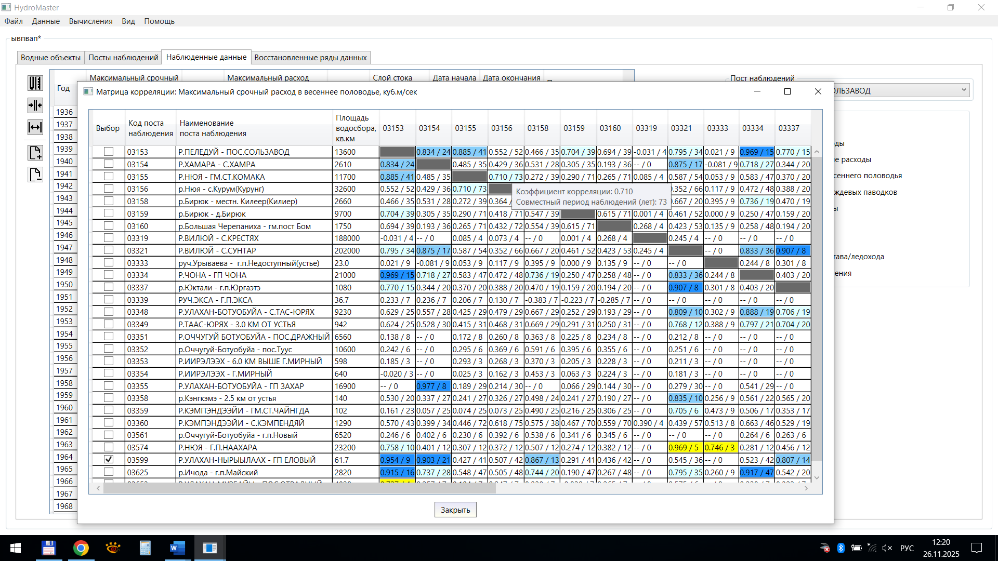Click the remove document minus icon

[x=35, y=175]
